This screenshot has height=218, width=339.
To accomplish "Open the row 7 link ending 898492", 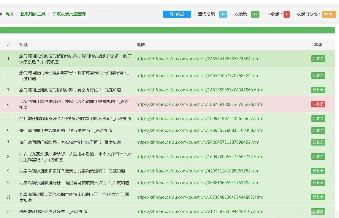I will pos(198,142).
